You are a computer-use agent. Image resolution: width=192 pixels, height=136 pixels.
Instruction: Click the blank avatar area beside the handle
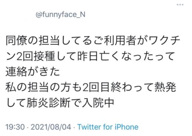[18, 14]
